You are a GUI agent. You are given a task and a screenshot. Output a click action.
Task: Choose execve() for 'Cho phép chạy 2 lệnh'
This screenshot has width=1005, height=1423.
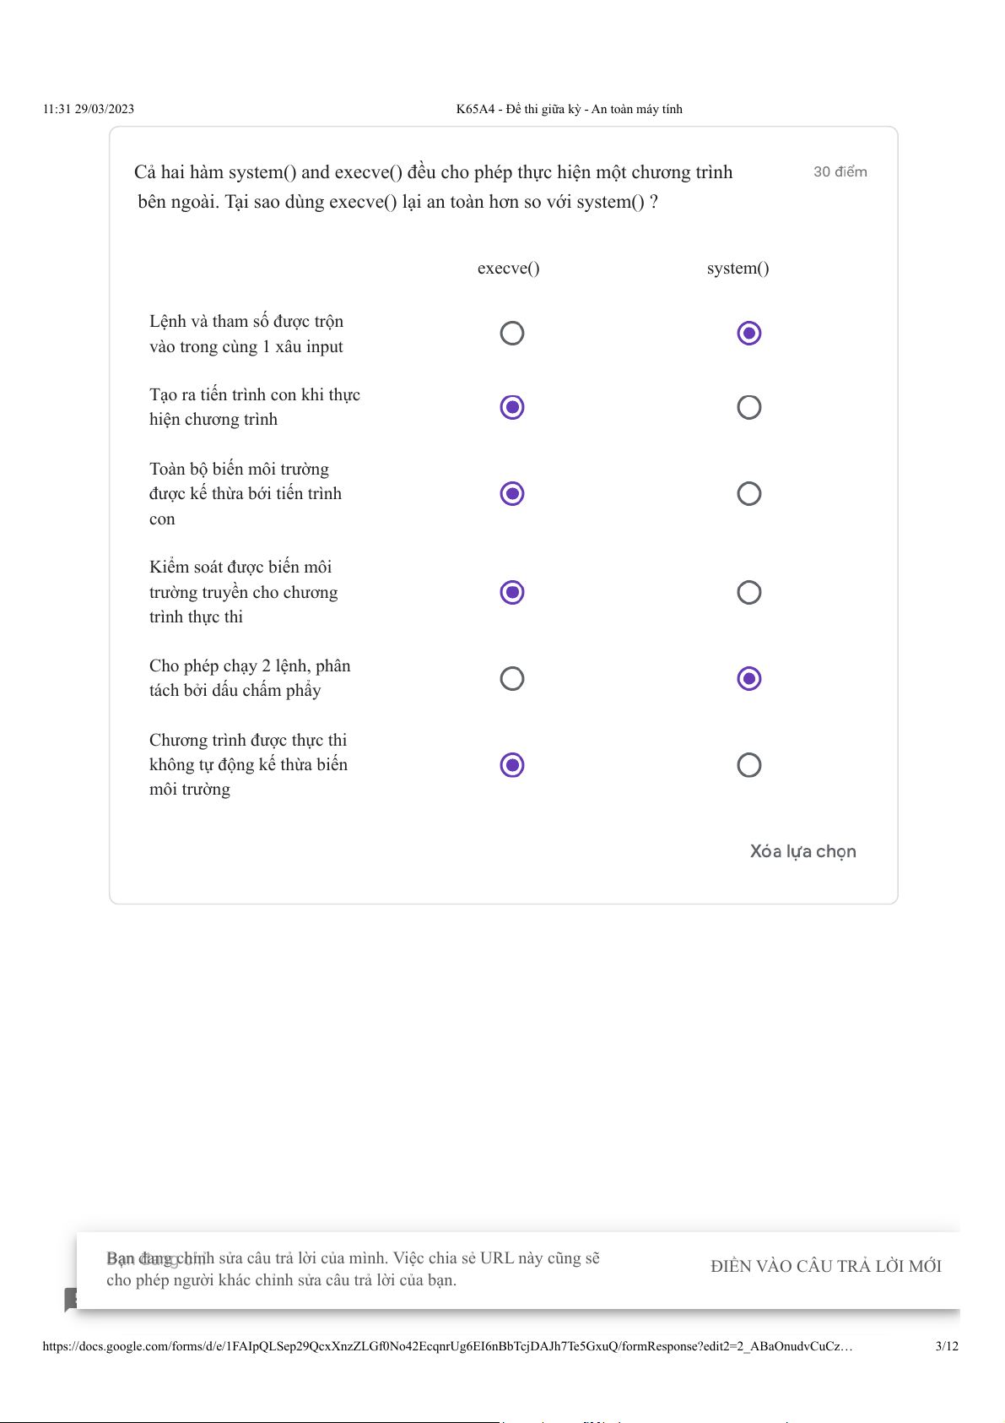point(512,678)
